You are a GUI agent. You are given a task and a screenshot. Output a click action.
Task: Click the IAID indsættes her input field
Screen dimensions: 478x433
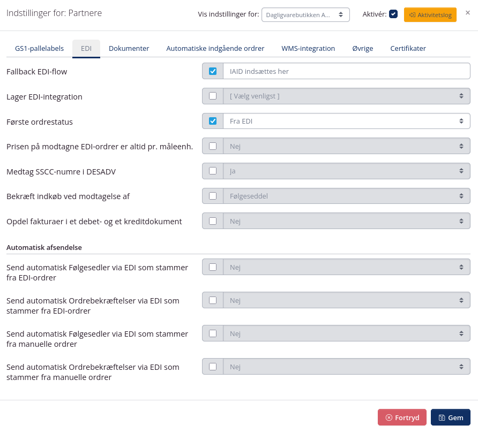coord(346,71)
